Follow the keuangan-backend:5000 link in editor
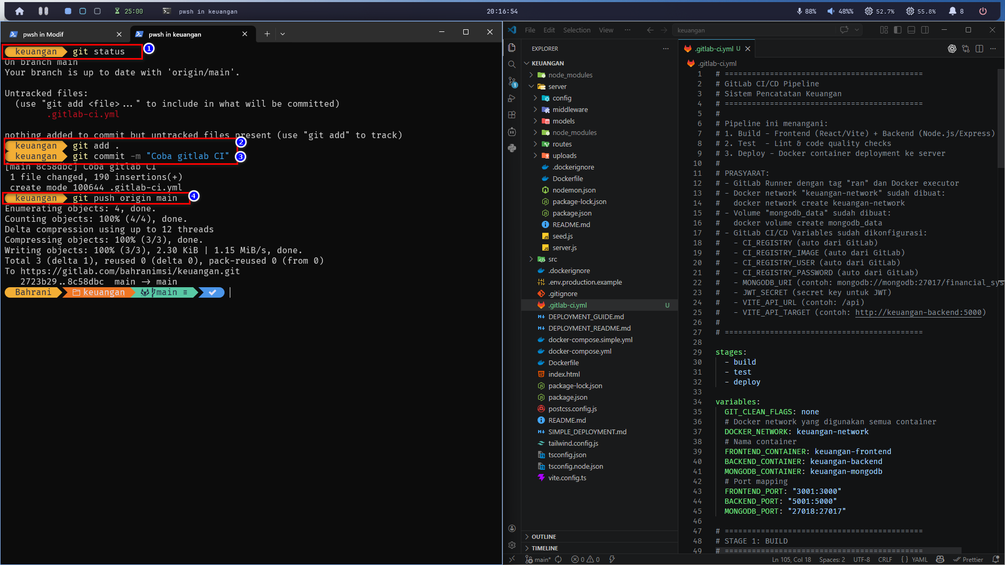Image resolution: width=1005 pixels, height=565 pixels. (x=918, y=312)
